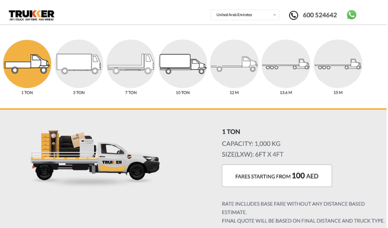
Task: Open the United Arab Emirates country dropdown
Action: click(x=245, y=15)
